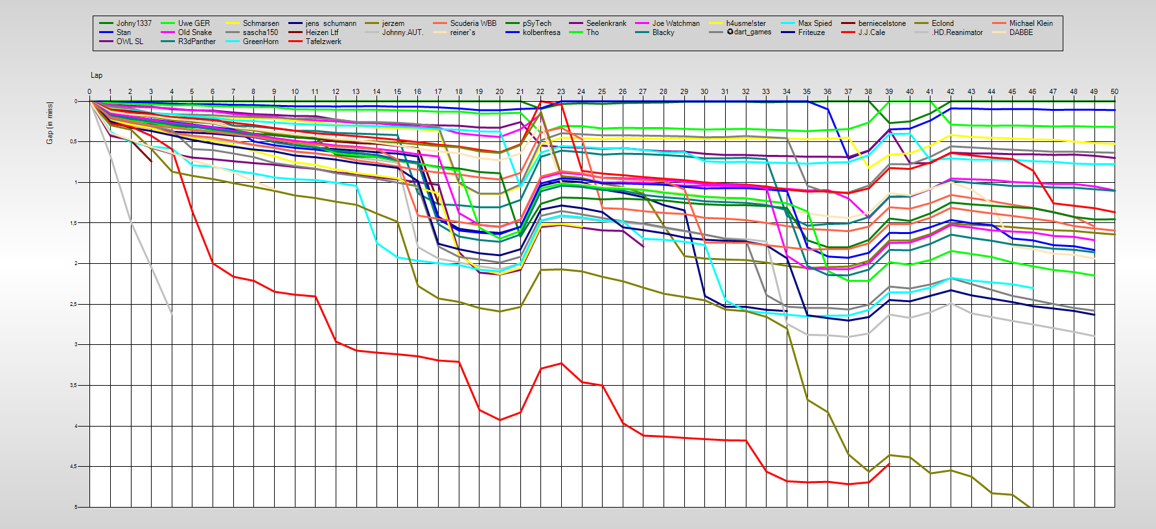The width and height of the screenshot is (1156, 529).
Task: Select the yellow Schmarsen line swatch
Action: coord(233,23)
